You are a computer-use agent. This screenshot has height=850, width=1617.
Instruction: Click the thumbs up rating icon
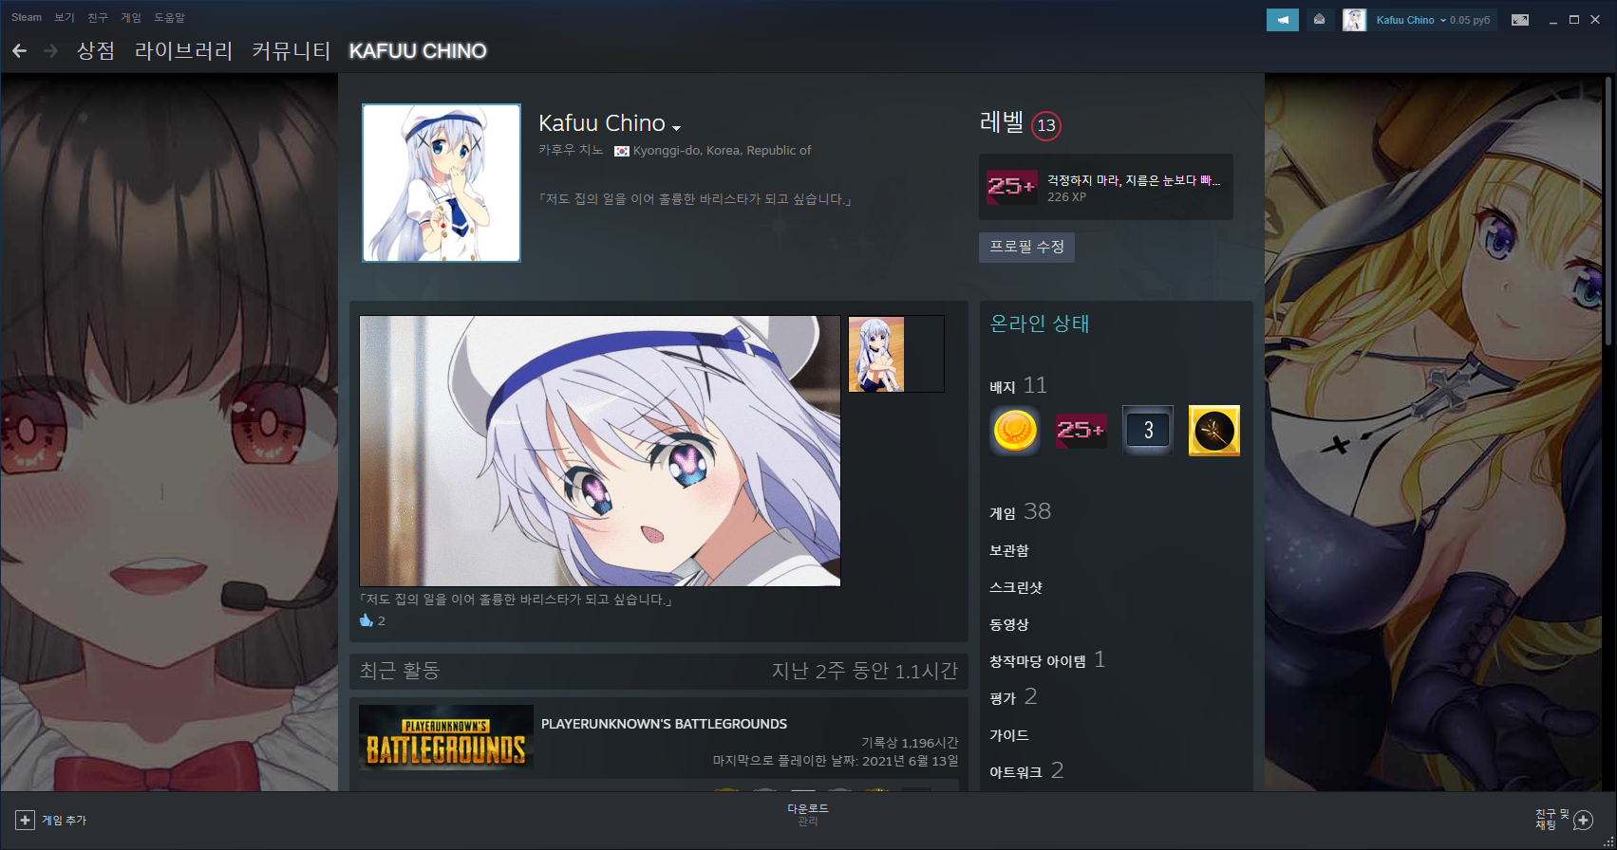(x=367, y=620)
